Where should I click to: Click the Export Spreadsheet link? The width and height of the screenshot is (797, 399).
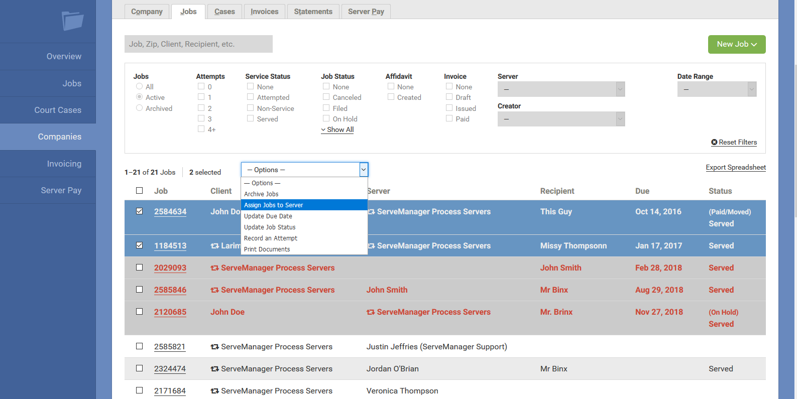(x=735, y=168)
